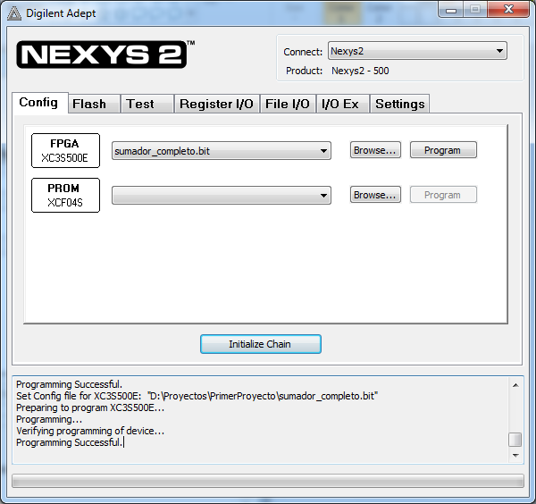Screen dimensions: 536x504
Task: Browse for a PROM configuration file
Action: [x=375, y=195]
